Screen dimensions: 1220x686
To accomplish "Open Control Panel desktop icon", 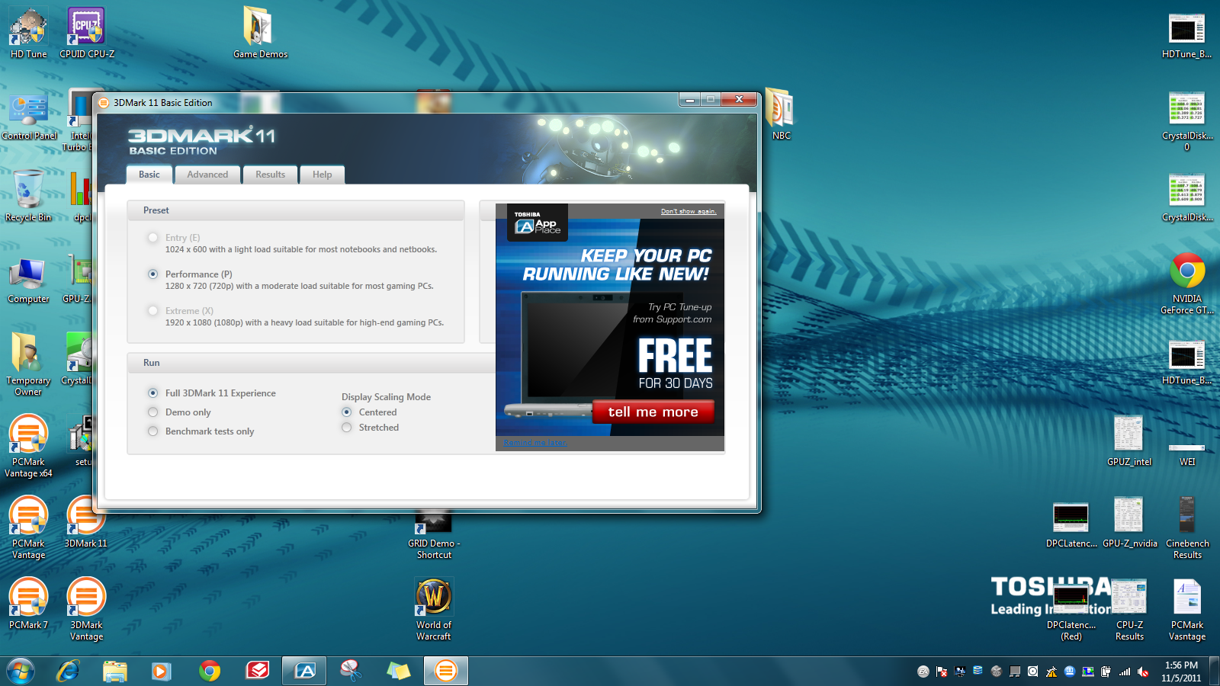I will point(29,117).
